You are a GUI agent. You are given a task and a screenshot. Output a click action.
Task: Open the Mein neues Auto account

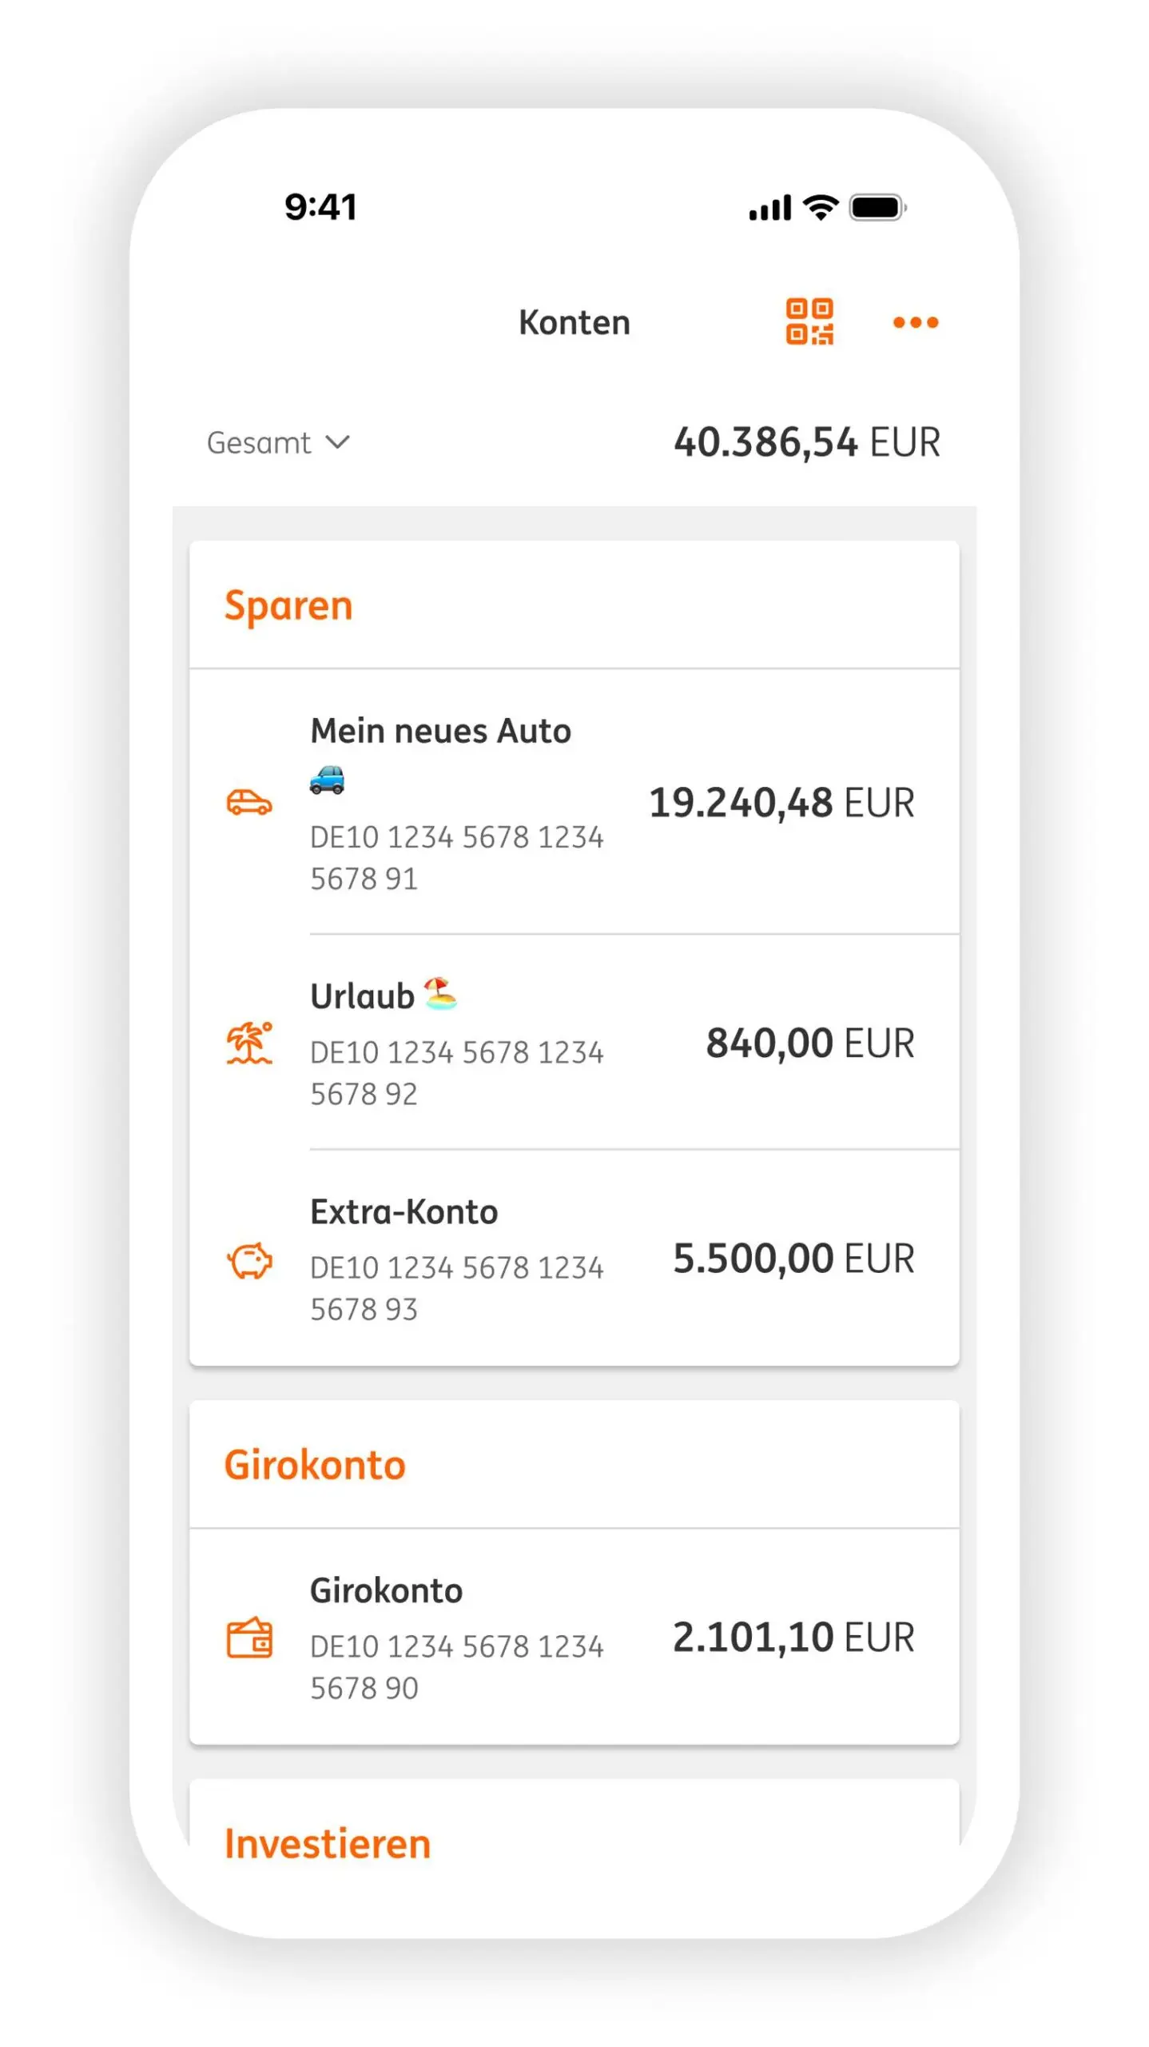pyautogui.click(x=440, y=731)
